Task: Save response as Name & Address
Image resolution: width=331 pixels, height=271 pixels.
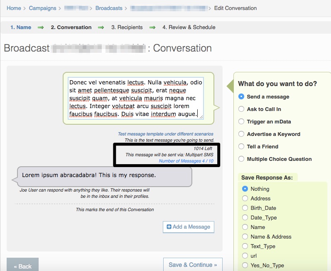Action: (245, 237)
